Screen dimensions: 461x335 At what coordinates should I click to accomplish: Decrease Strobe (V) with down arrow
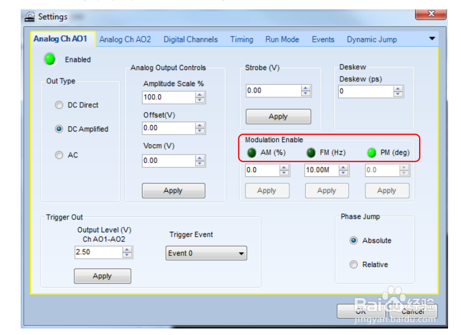pyautogui.click(x=306, y=94)
